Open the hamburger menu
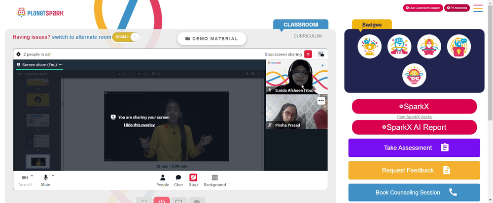 tap(478, 8)
